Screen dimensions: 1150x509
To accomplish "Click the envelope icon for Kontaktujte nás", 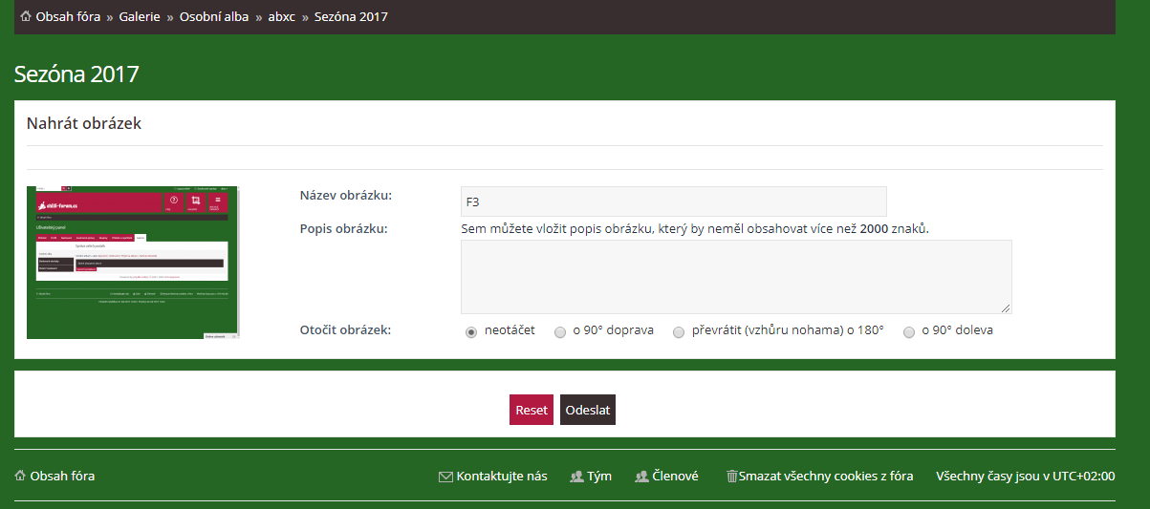I will pos(445,477).
